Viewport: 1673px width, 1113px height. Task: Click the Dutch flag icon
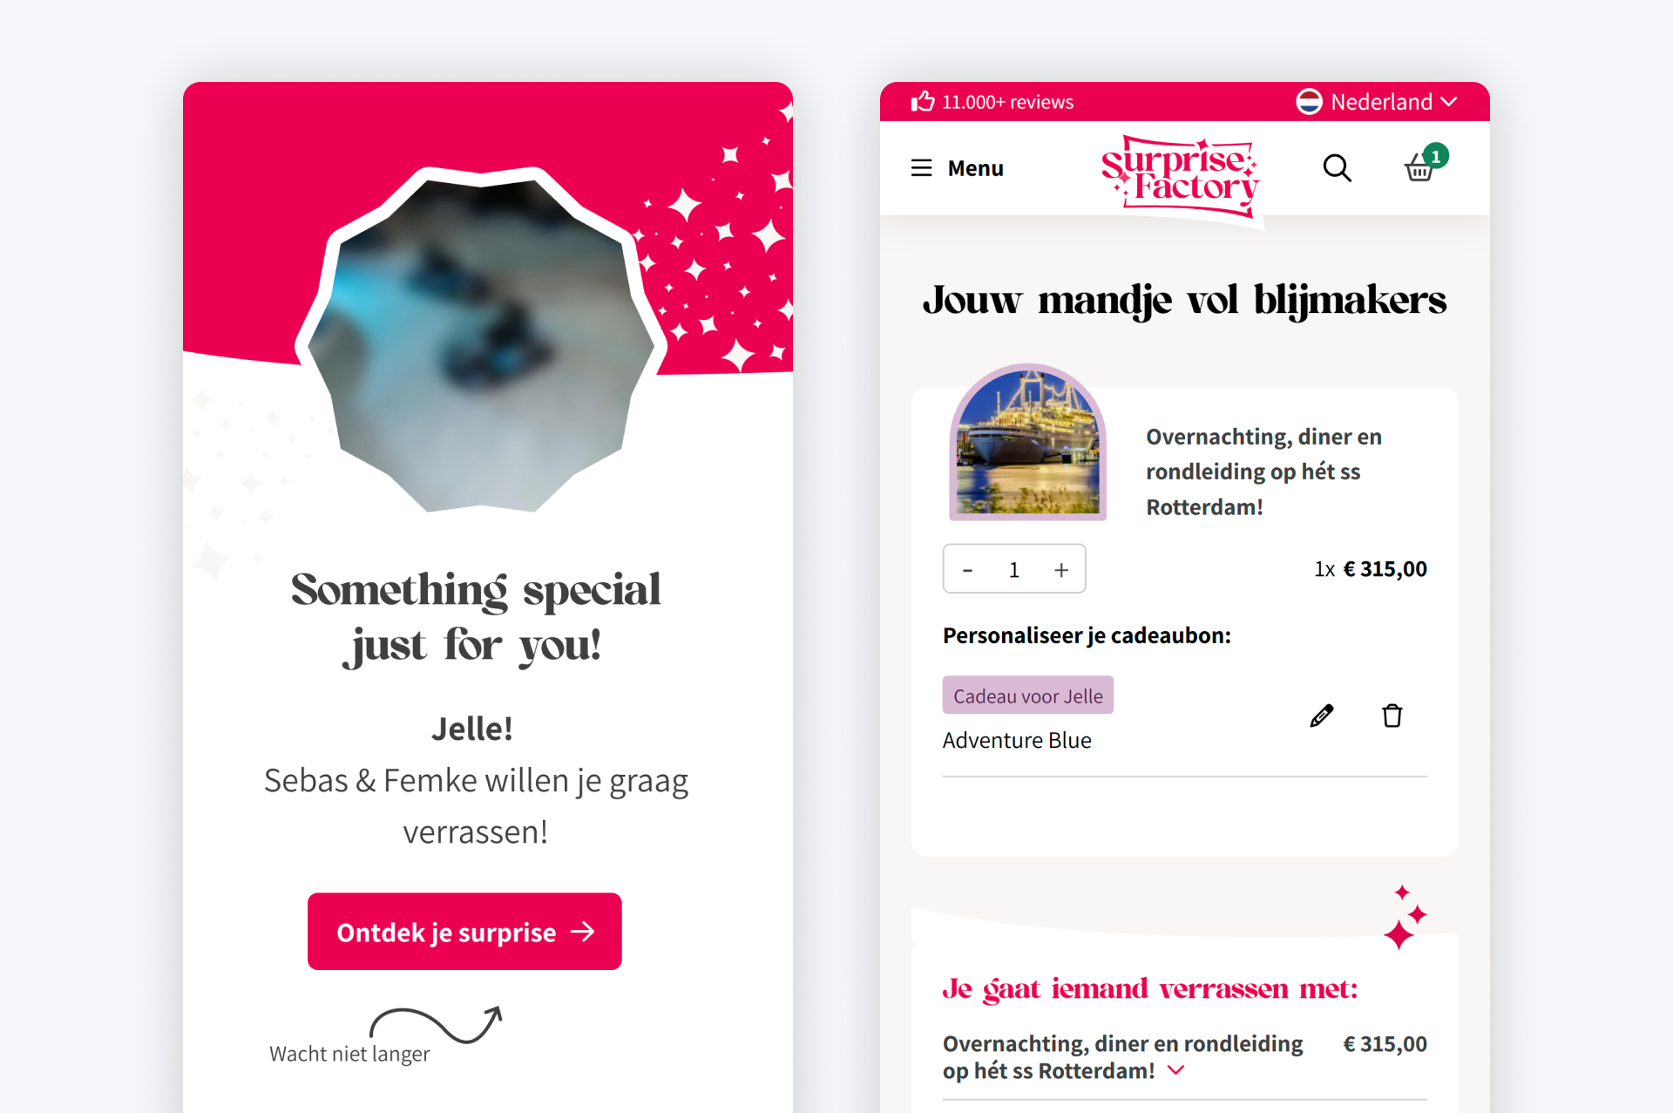(1309, 101)
